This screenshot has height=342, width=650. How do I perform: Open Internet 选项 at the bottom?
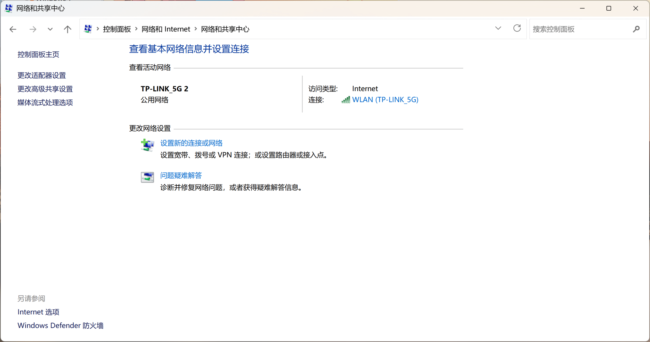[38, 312]
